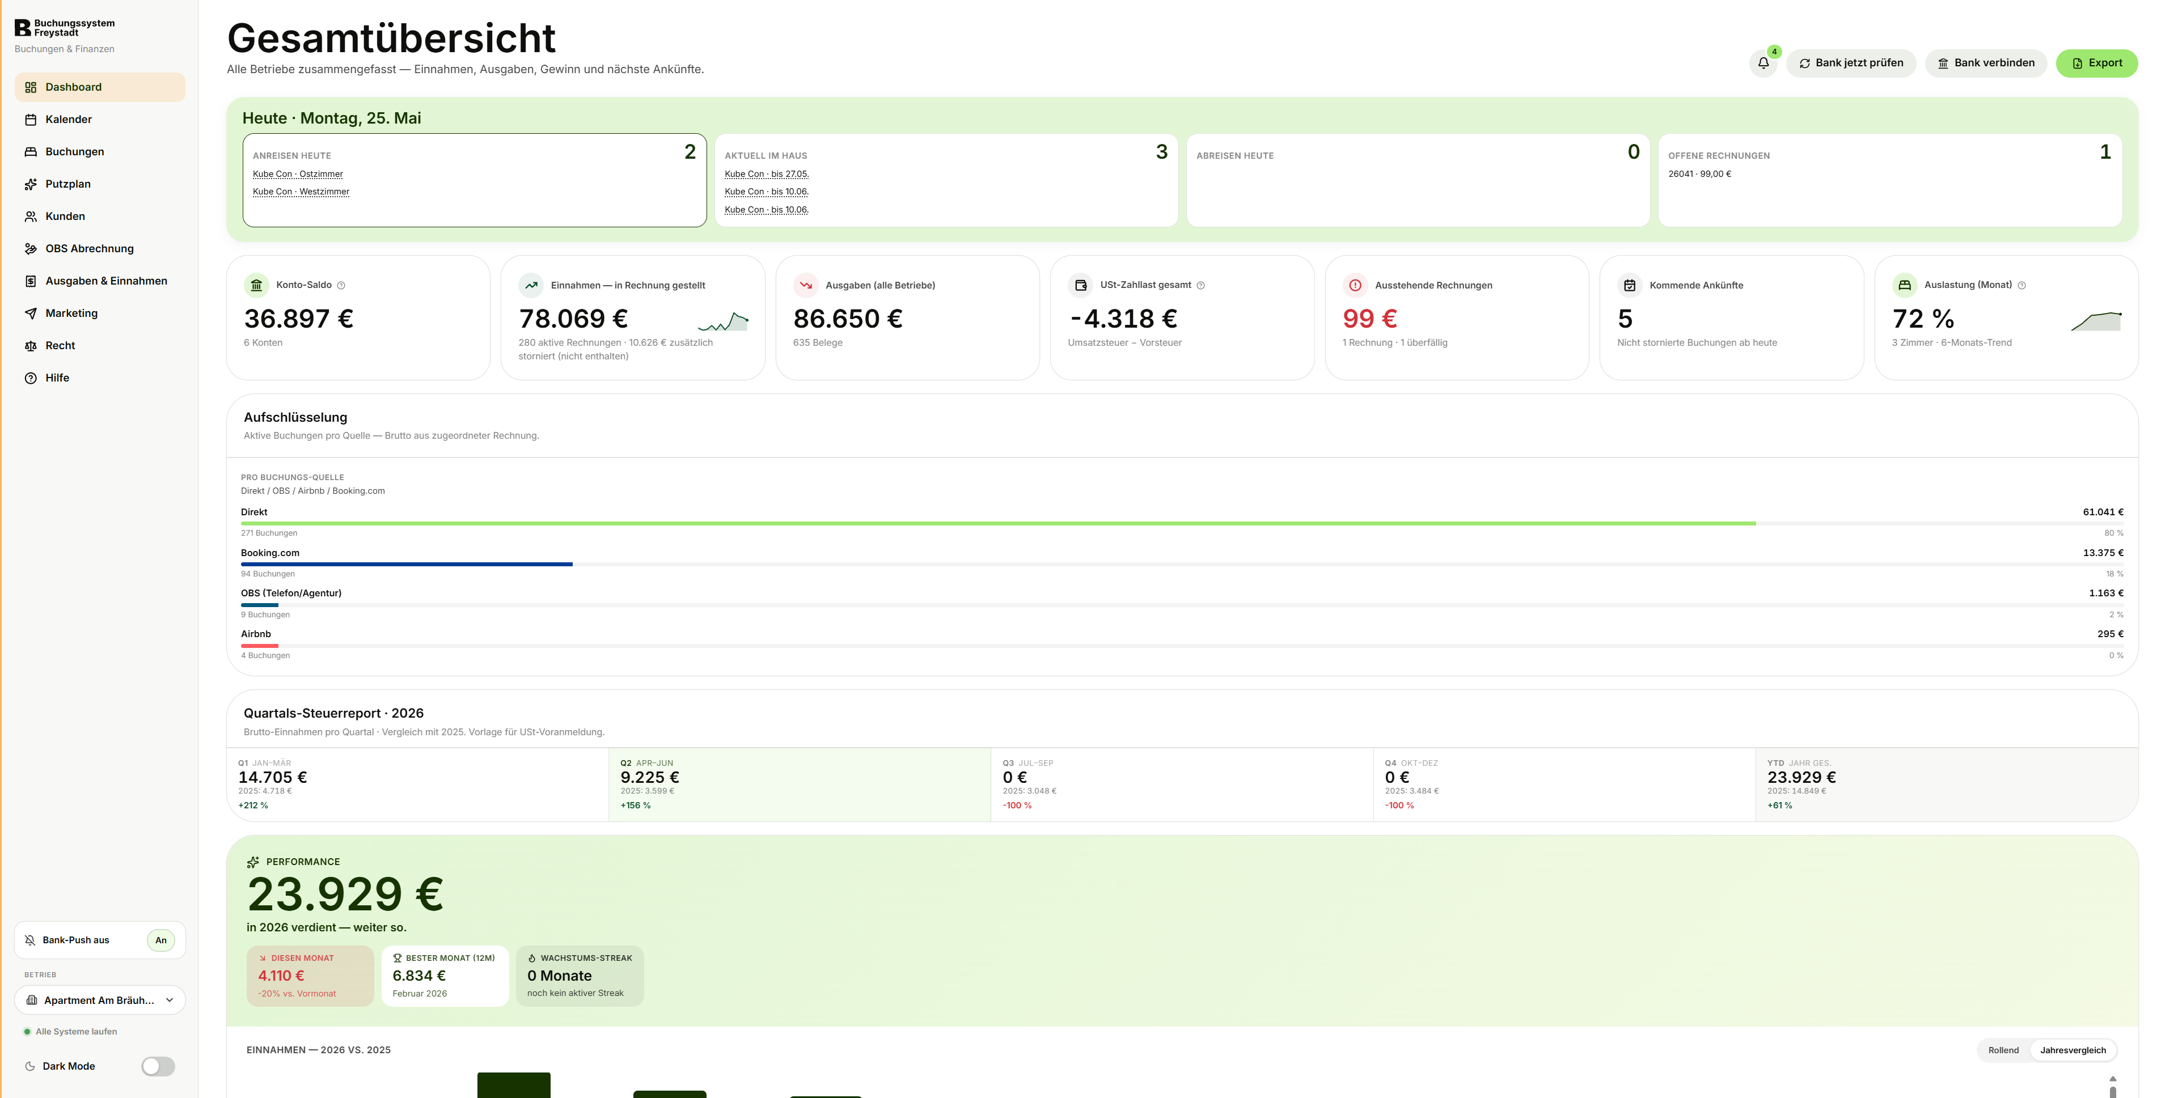Click the bed icon beside Auslastung

point(1904,285)
